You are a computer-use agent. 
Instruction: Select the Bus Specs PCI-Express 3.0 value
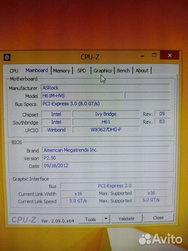105,104
